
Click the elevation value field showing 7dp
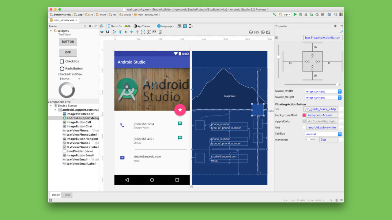[328, 139]
